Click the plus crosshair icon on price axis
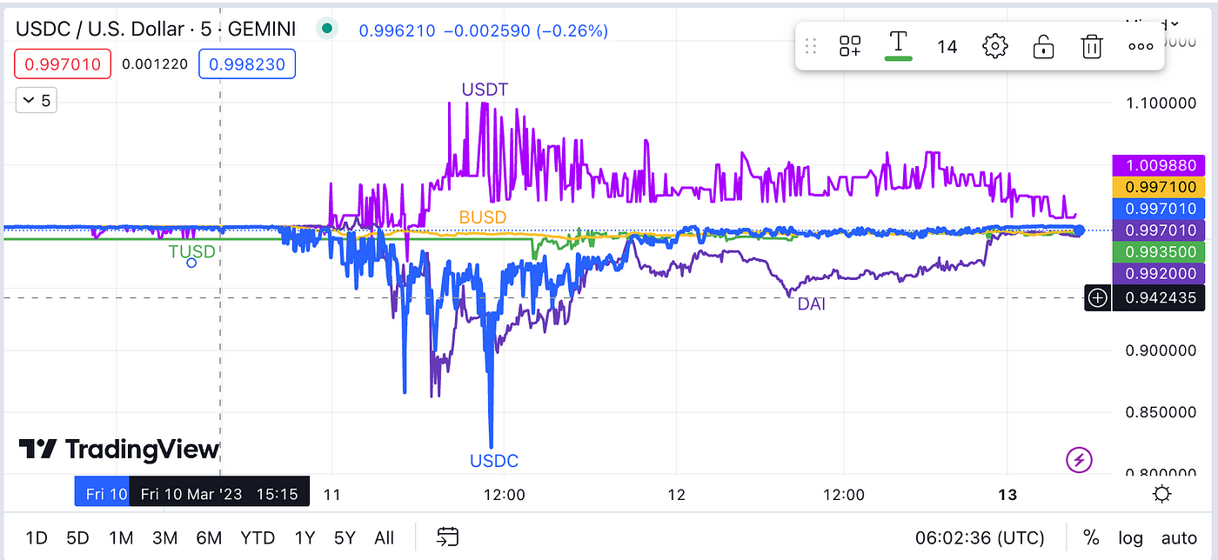The width and height of the screenshot is (1218, 560). (1098, 298)
